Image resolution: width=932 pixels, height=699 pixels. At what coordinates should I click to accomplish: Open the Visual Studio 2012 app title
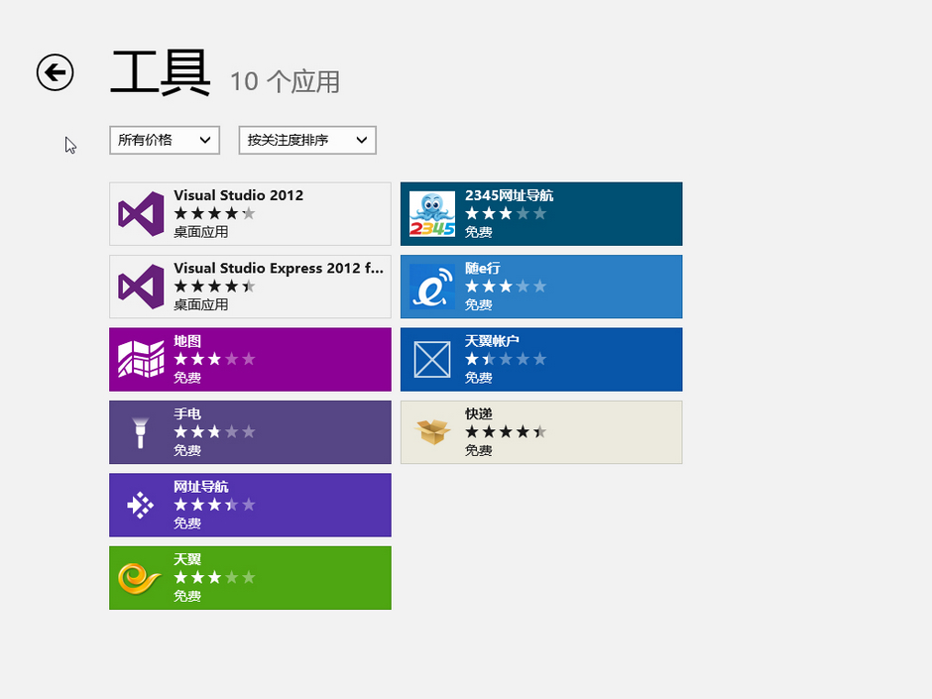(238, 195)
